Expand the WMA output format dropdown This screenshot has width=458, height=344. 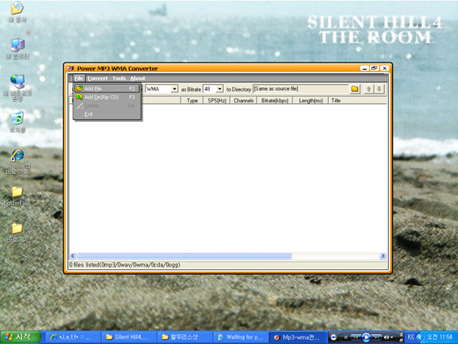pyautogui.click(x=174, y=89)
